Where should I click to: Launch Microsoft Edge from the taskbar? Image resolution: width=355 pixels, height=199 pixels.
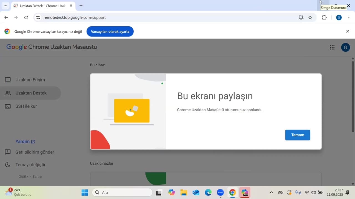pyautogui.click(x=208, y=192)
